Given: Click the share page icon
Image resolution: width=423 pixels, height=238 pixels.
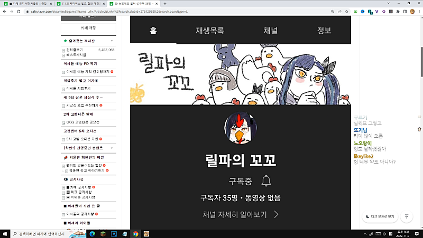Looking at the screenshot, I should [x=339, y=12].
